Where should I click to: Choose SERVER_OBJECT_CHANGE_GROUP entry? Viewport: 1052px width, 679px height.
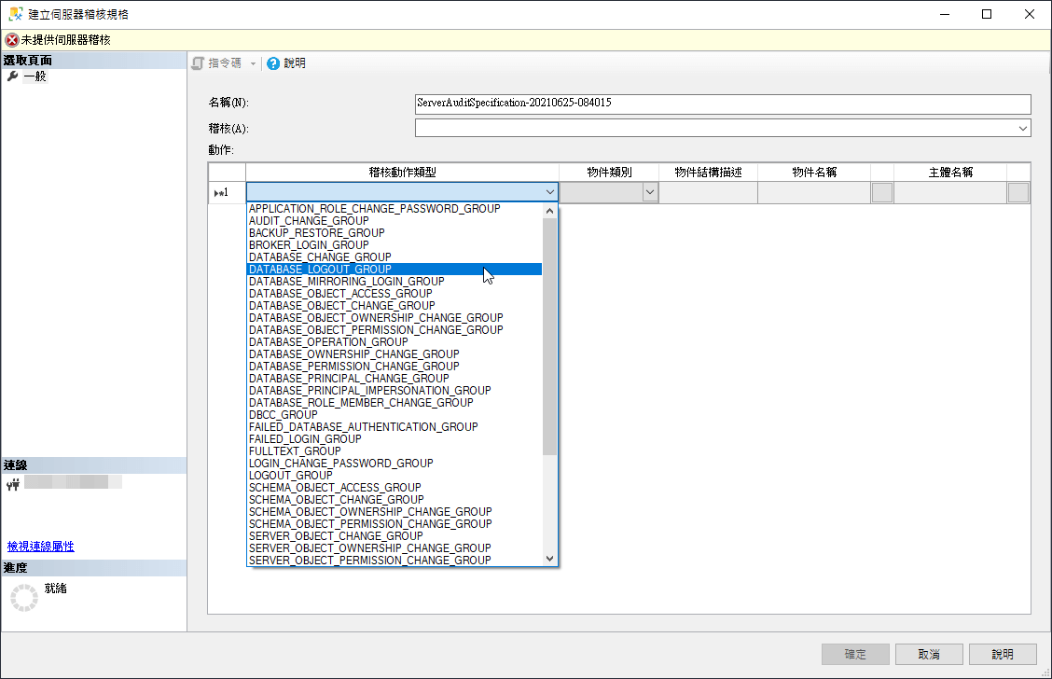[x=336, y=536]
